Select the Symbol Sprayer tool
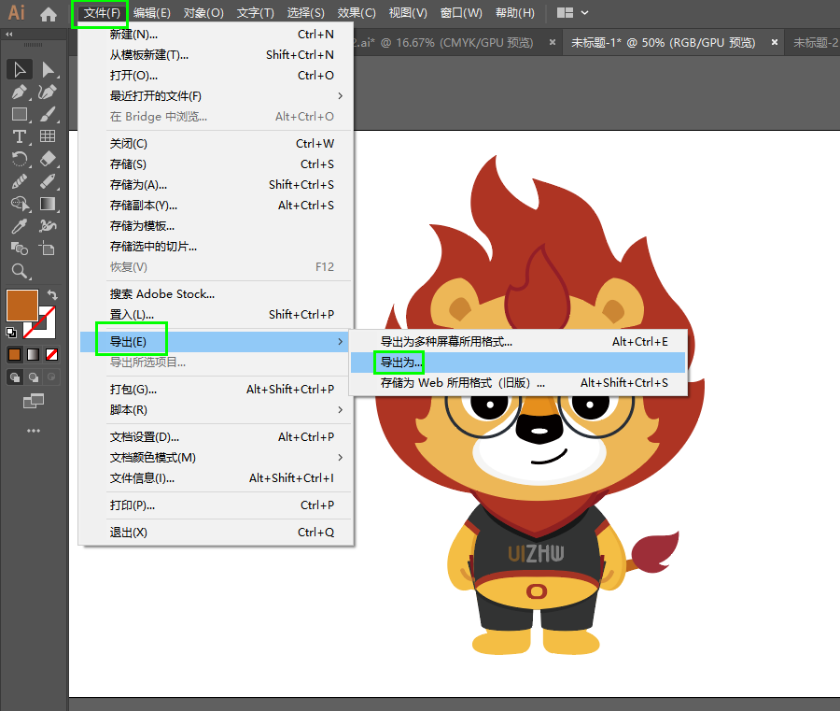The height and width of the screenshot is (711, 840). 48,227
